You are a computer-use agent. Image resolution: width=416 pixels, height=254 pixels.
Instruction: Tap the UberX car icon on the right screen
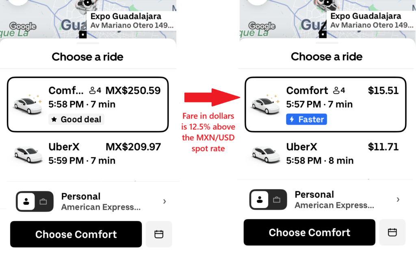(266, 153)
